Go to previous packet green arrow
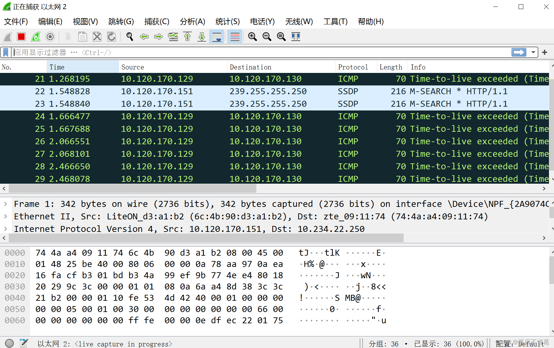Viewport: 554px width, 348px height. coord(144,37)
